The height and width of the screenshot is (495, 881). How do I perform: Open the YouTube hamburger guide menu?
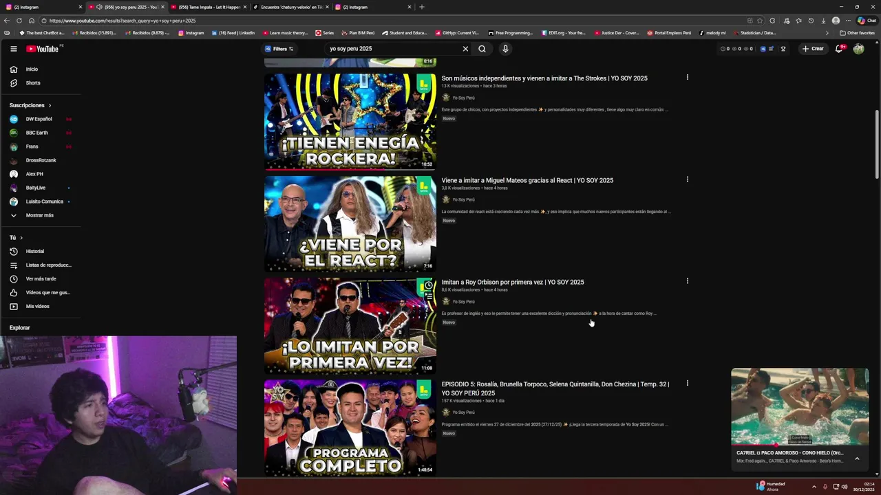[14, 49]
